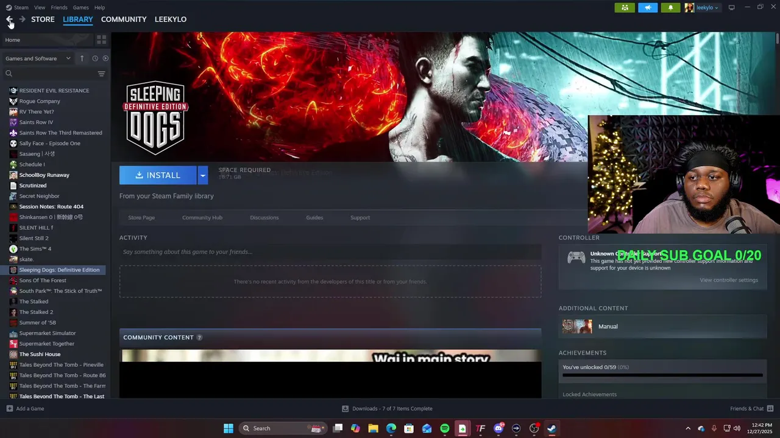Play the community content video thumbnail
The width and height of the screenshot is (780, 438).
(330, 374)
